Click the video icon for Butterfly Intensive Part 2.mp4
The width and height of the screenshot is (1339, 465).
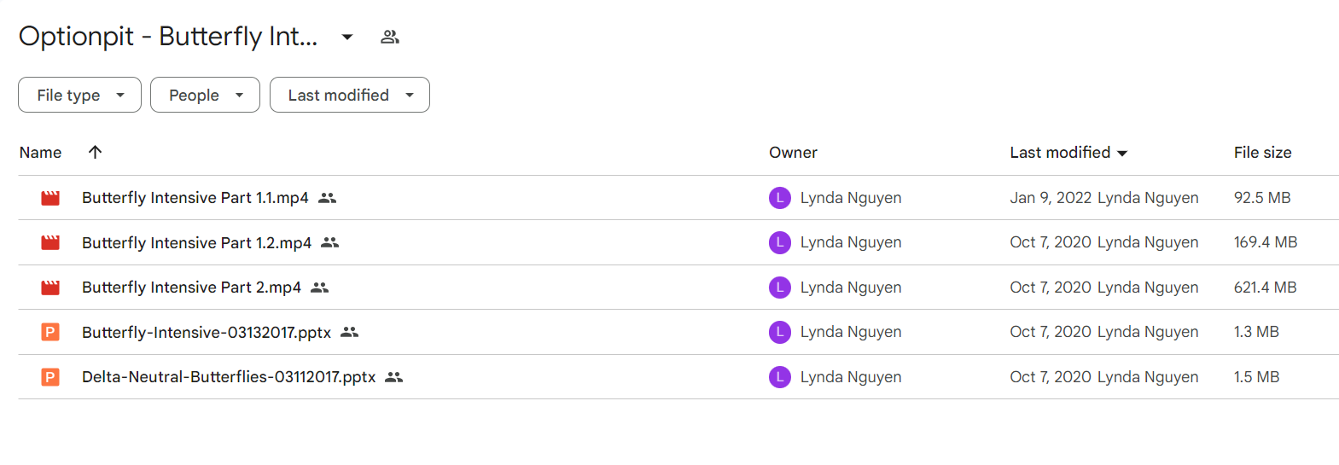[x=50, y=288]
